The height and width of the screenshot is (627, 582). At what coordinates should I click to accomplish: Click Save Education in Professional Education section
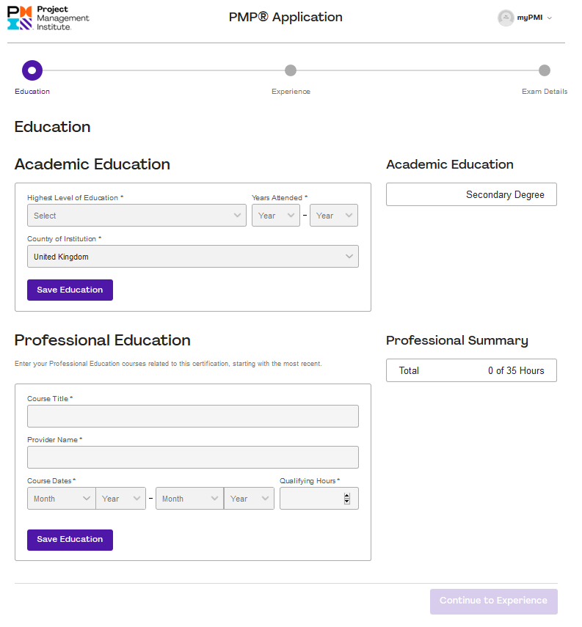70,539
